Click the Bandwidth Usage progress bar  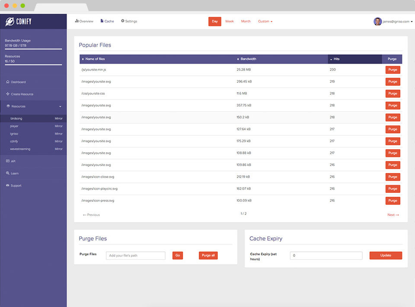(33, 49)
